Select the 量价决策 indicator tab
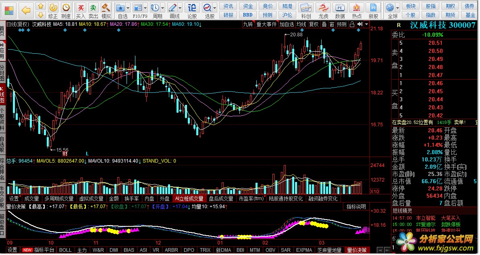 click(x=357, y=250)
